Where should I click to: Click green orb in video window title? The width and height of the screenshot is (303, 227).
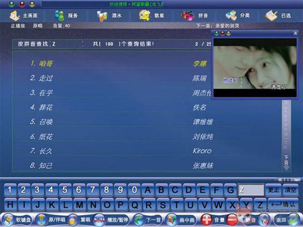pos(217,33)
